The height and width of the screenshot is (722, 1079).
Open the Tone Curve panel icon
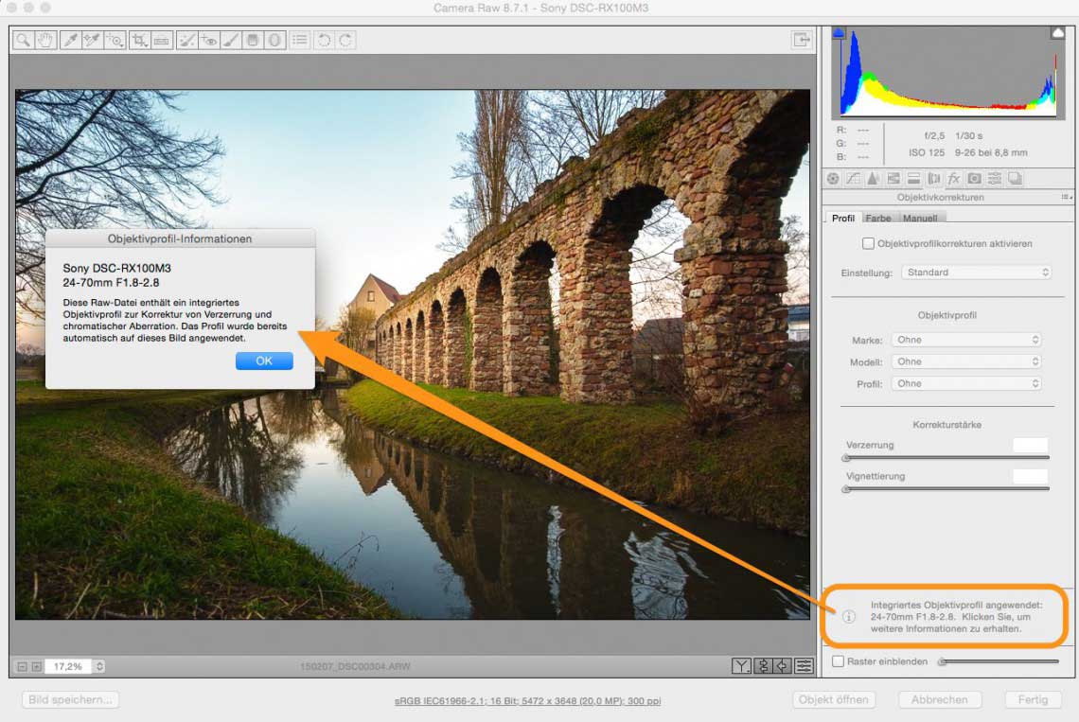pyautogui.click(x=853, y=178)
